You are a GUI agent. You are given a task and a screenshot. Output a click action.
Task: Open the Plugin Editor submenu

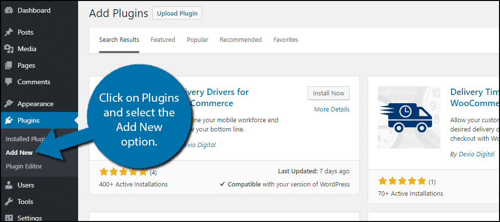[24, 166]
